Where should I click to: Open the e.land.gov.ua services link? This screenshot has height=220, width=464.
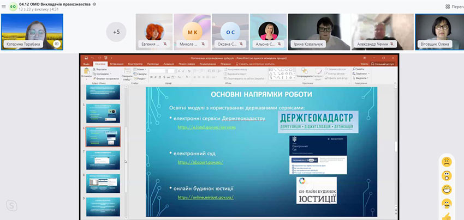point(206,127)
